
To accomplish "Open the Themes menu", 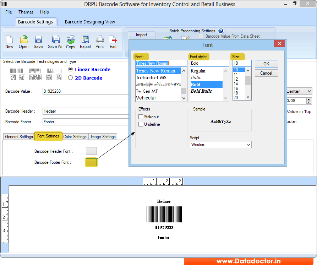I will point(26,12).
